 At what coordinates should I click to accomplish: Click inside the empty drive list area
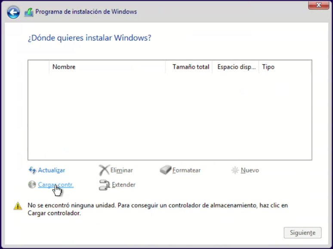170,116
